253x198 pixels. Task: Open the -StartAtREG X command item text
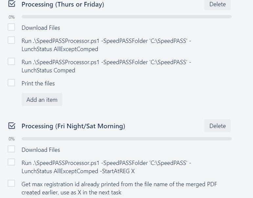[x=106, y=167]
